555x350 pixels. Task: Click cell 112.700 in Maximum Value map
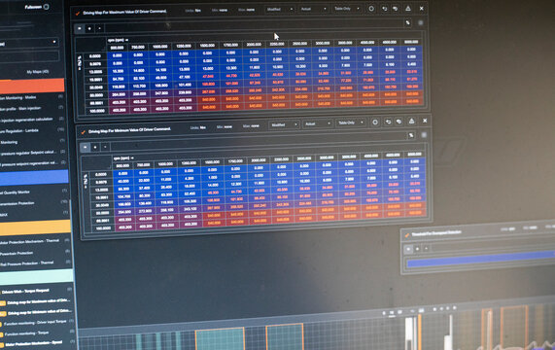pyautogui.click(x=138, y=86)
